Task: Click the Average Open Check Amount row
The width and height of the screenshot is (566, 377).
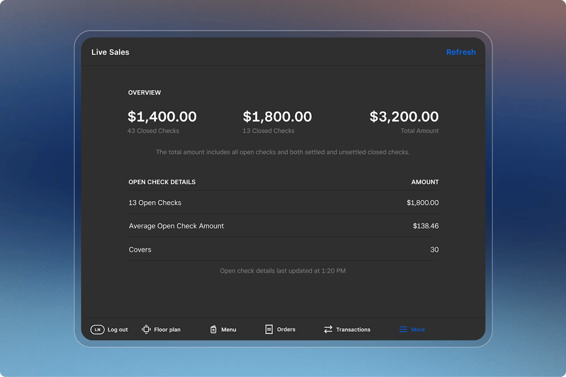Action: point(283,226)
